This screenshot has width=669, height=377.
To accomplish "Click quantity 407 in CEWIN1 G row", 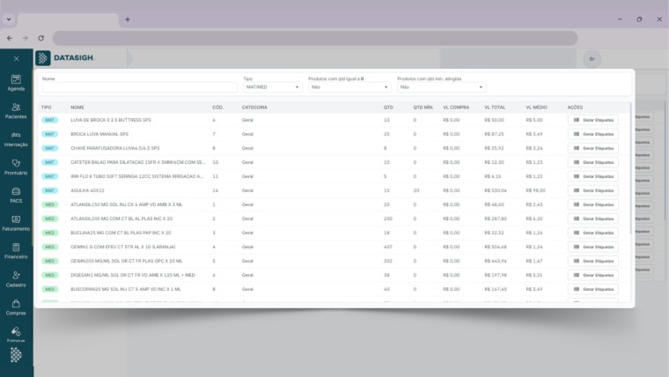I will pos(388,247).
